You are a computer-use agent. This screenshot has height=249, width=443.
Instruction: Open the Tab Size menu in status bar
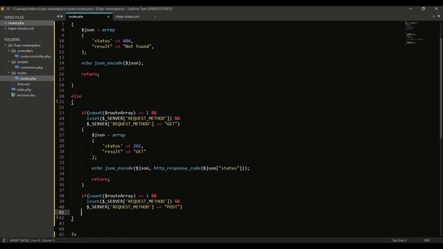tap(399, 241)
